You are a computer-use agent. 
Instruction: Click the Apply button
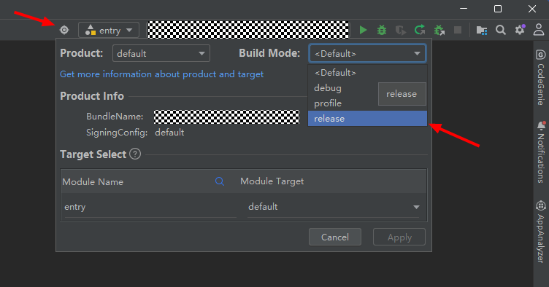(399, 237)
